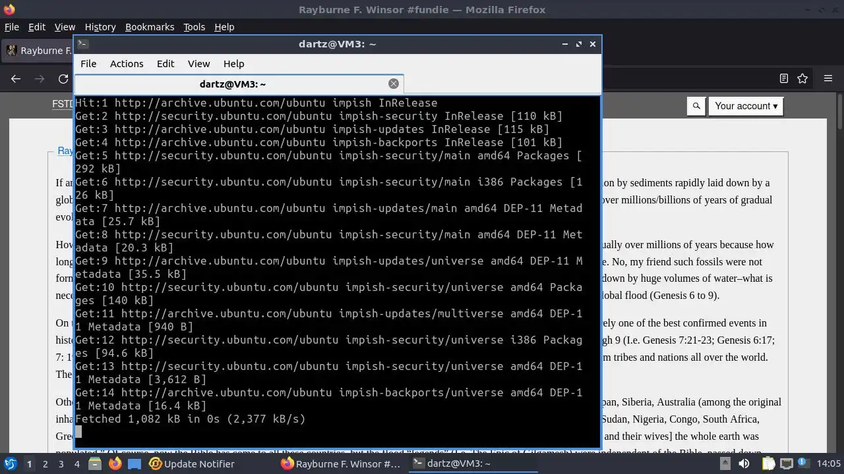Maximize the dartz@VM3 terminal window
Viewport: 844px width, 474px height.
click(579, 44)
